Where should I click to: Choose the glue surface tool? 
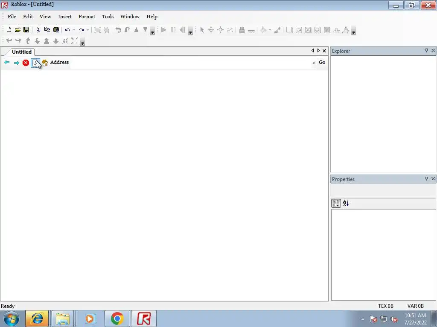click(x=299, y=30)
